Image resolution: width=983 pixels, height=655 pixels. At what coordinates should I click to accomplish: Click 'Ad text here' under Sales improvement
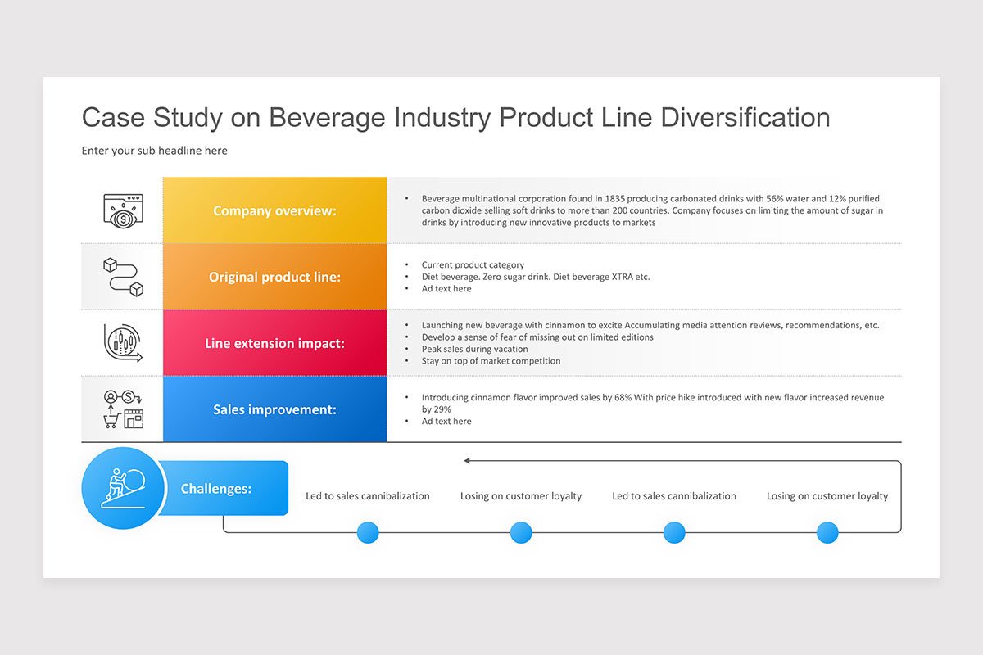click(446, 421)
